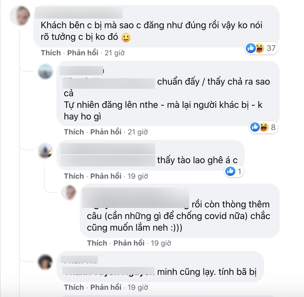Click Phản hồi under the "thấy tào lao" reply
Screen dimensions: 304x297
105,176
